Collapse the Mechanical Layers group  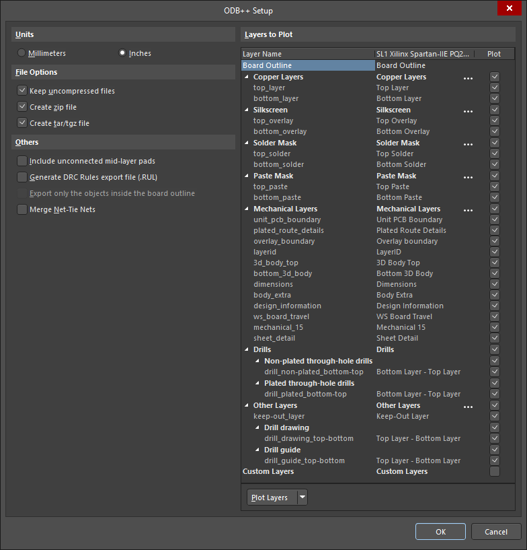point(247,209)
